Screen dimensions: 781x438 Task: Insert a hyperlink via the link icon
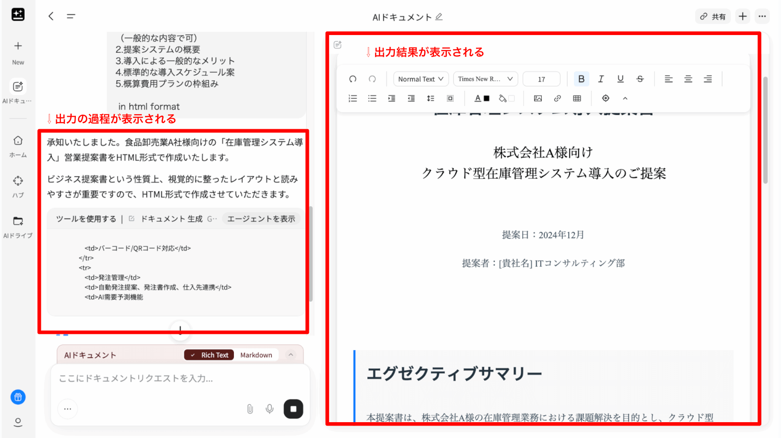pyautogui.click(x=557, y=98)
